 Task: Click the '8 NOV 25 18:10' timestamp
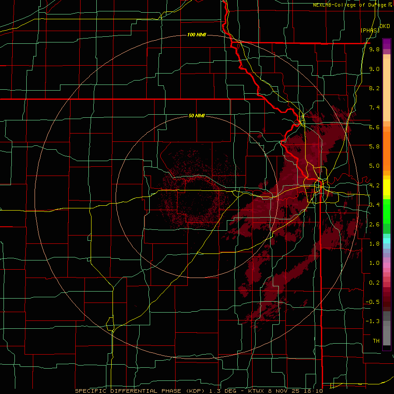pyautogui.click(x=296, y=391)
